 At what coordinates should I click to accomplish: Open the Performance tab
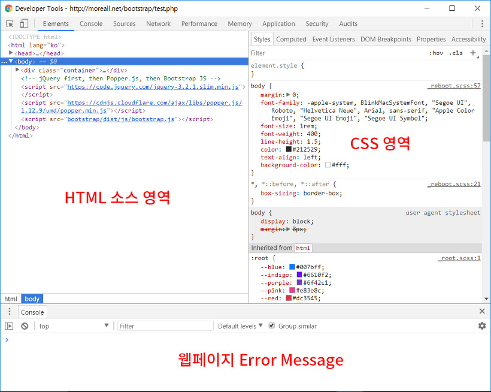tap(199, 24)
